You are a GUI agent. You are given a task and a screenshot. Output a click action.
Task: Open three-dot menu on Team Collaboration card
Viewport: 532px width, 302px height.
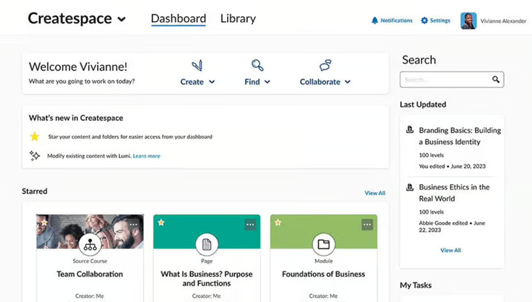click(x=134, y=224)
